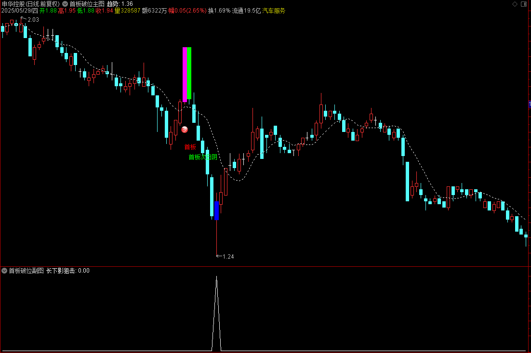
Task: Click the red 首板 annotation
Action: [190, 147]
